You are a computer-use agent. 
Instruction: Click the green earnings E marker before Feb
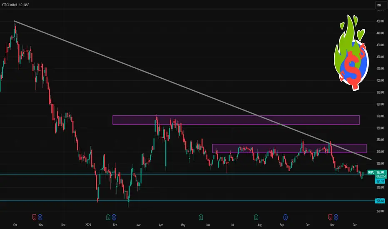coord(108,217)
